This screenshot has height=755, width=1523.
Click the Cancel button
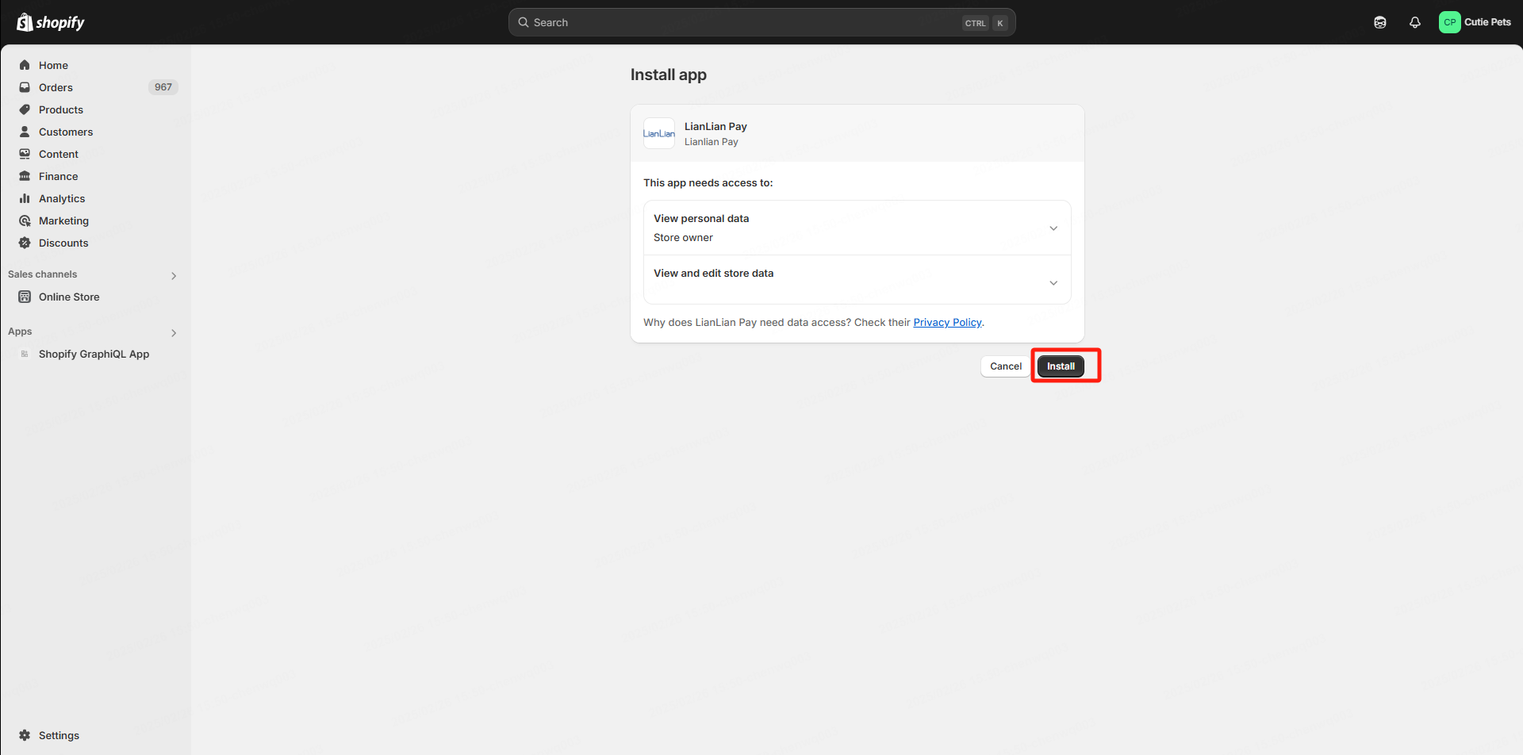tap(1006, 366)
